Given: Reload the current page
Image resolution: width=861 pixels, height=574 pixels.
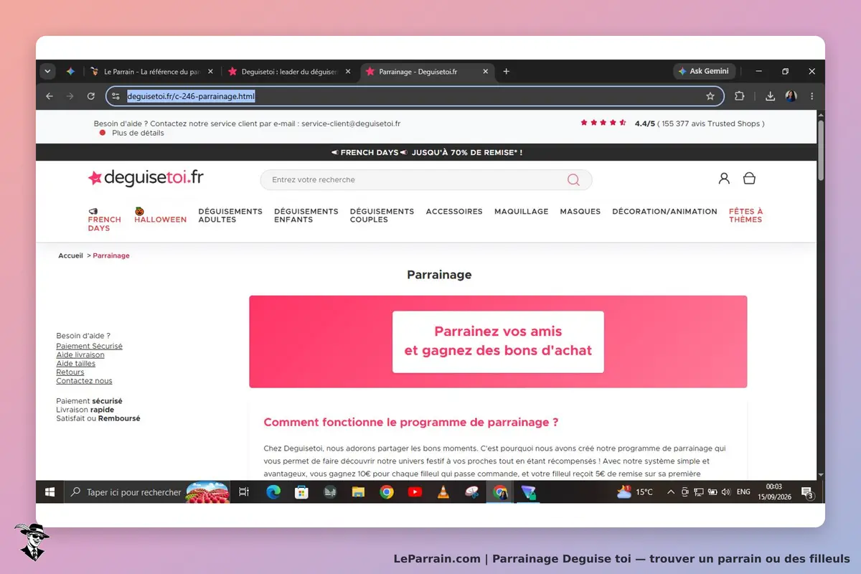Looking at the screenshot, I should click(90, 96).
